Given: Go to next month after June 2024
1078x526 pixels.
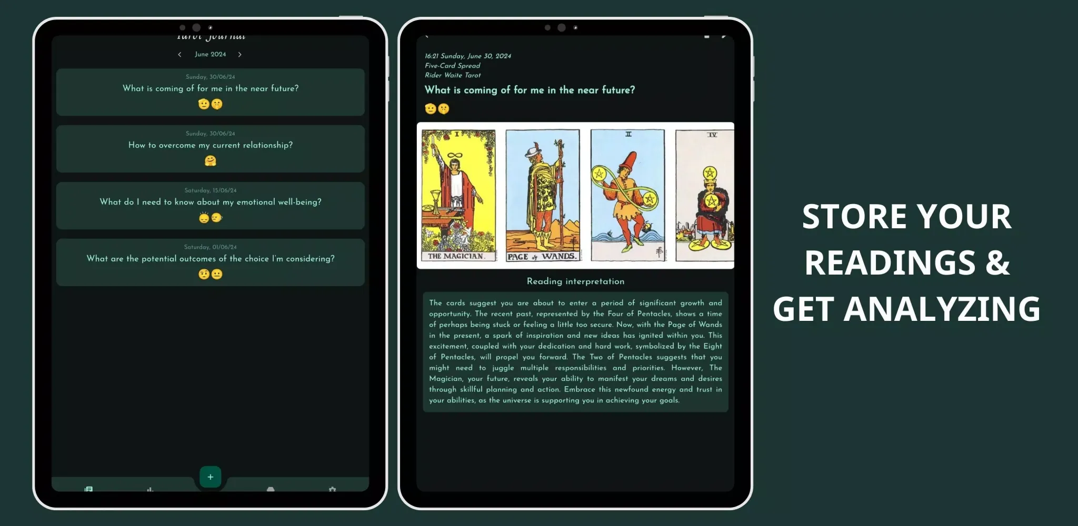Looking at the screenshot, I should [240, 55].
